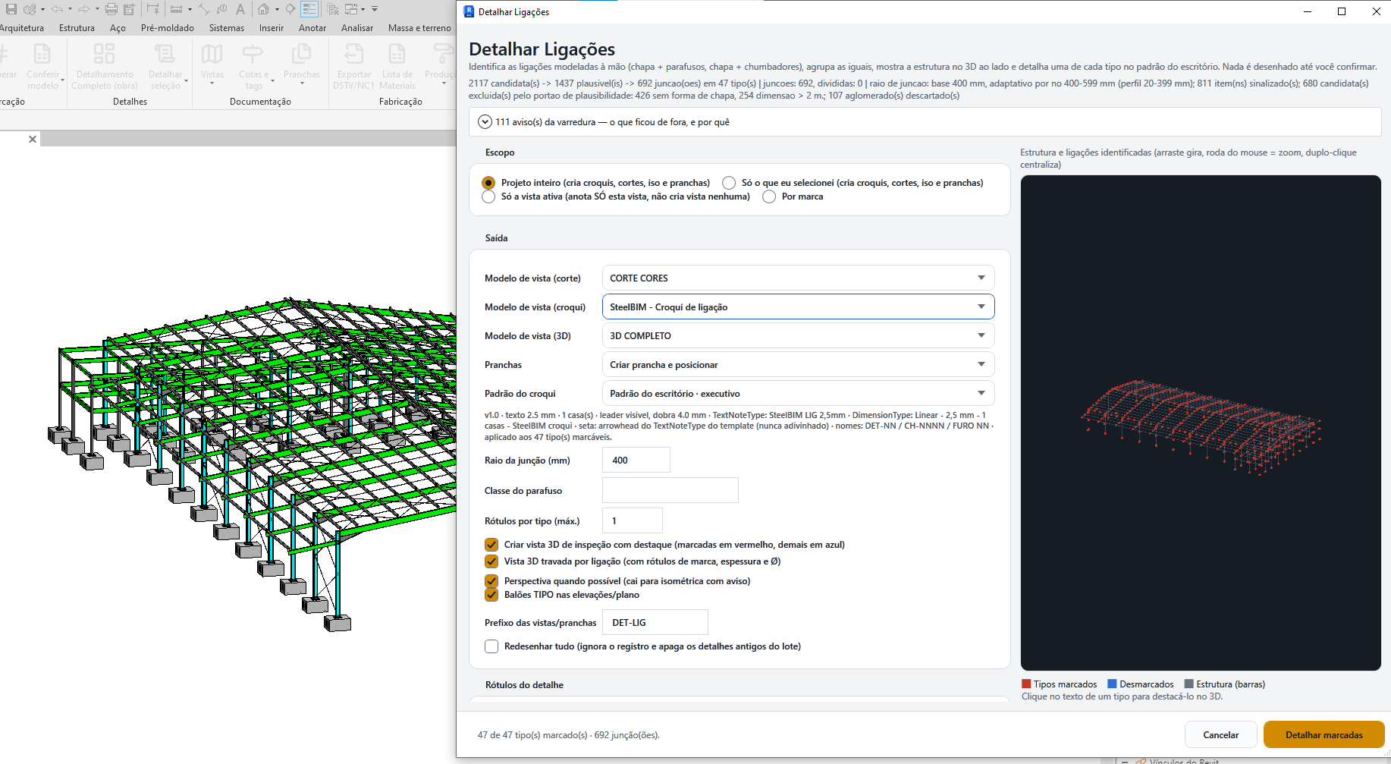Toggle 'Balões TIPO nas elevações/plano' checkbox
This screenshot has height=764, width=1391.
tap(491, 595)
